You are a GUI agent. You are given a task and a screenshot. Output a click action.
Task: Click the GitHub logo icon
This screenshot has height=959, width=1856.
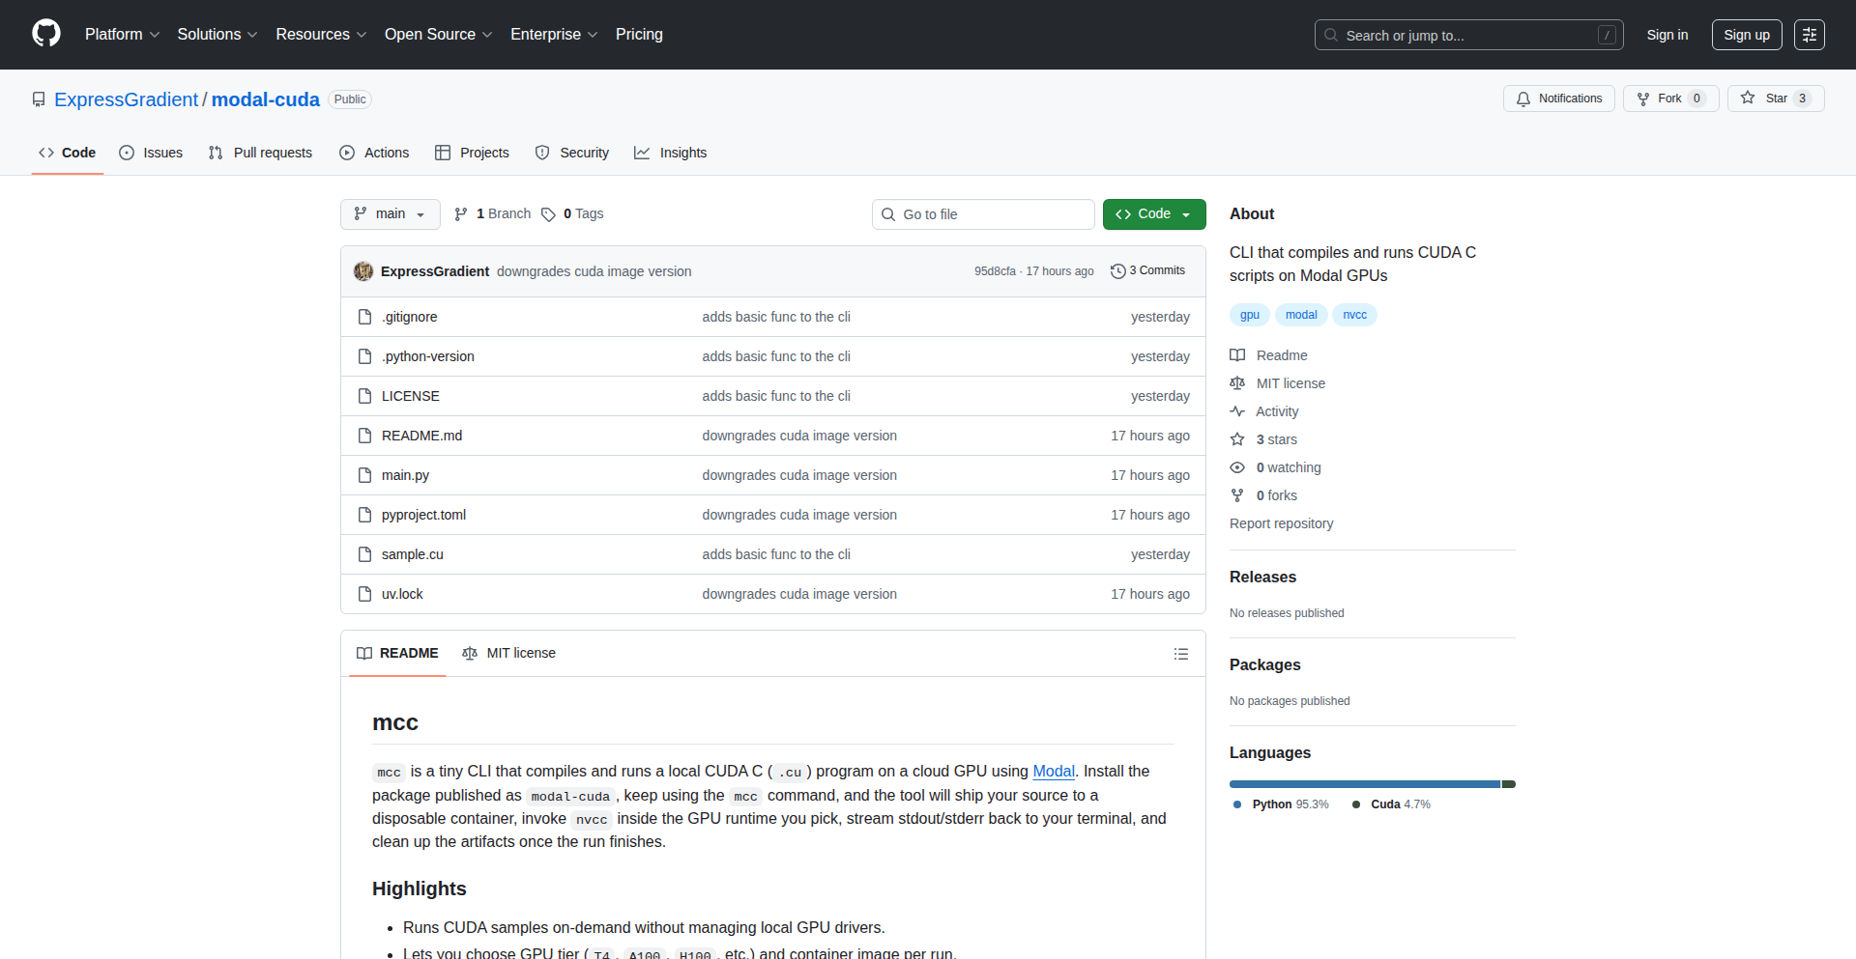point(46,34)
